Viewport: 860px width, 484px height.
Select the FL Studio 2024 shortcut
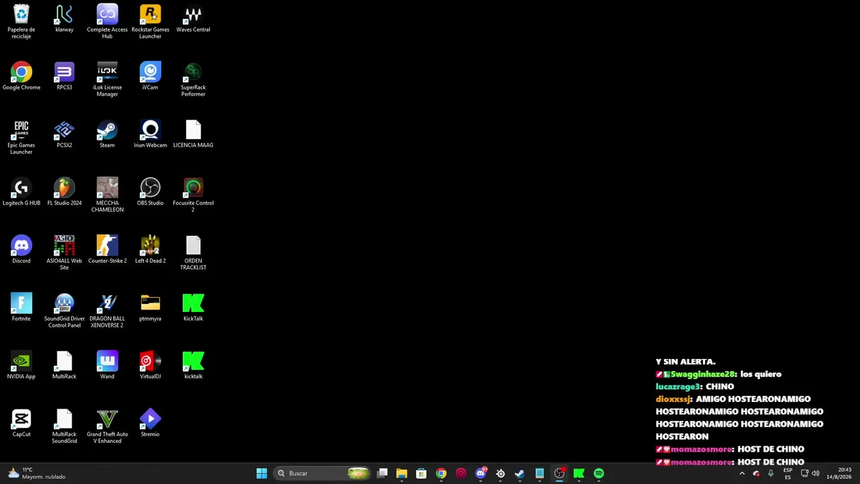click(64, 192)
